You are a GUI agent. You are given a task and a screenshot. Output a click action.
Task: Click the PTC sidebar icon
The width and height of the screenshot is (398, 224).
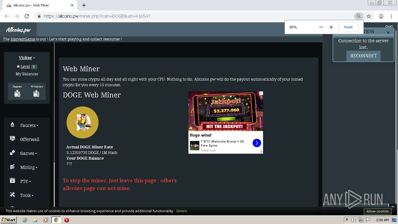(12, 180)
